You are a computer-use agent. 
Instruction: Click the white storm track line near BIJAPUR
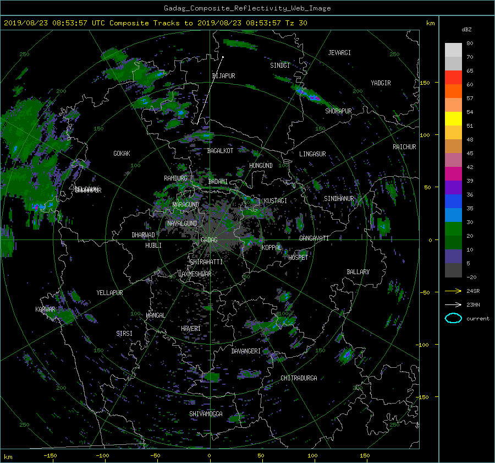(x=210, y=91)
